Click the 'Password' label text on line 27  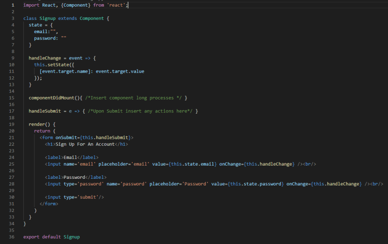74,177
